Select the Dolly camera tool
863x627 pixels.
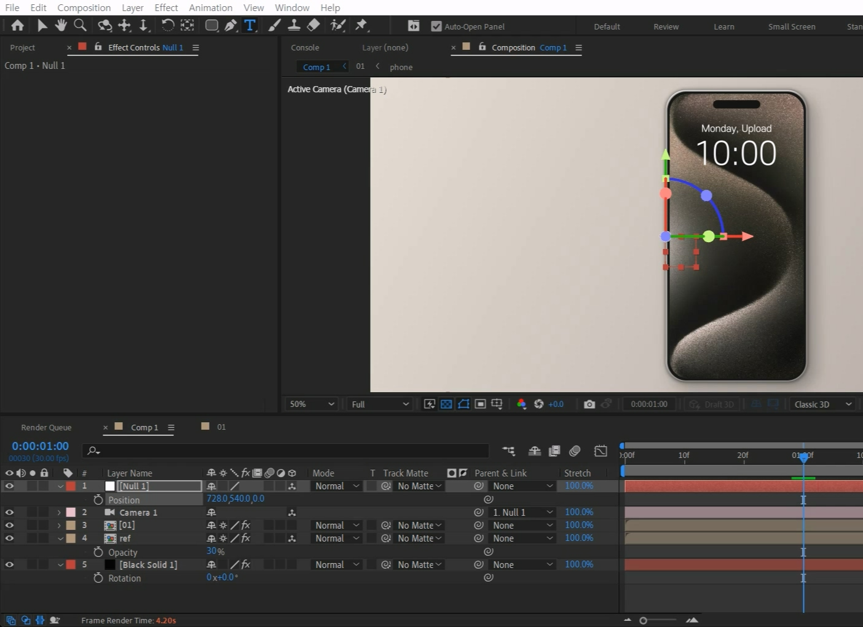144,25
